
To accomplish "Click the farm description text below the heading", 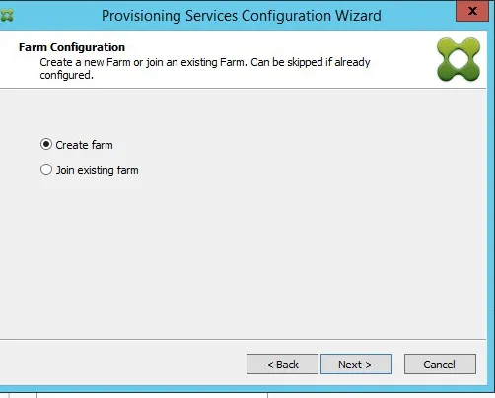I will (x=205, y=68).
